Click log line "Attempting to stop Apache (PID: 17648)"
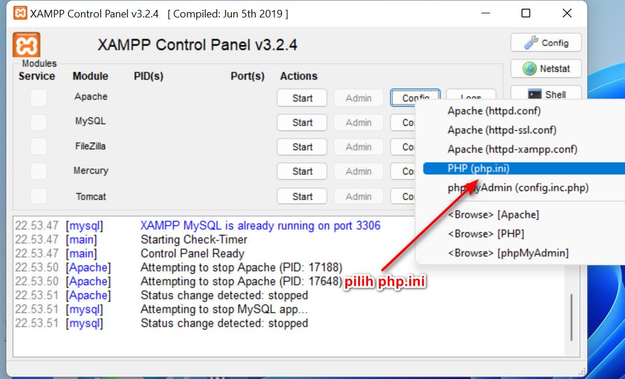The height and width of the screenshot is (379, 625). [241, 281]
